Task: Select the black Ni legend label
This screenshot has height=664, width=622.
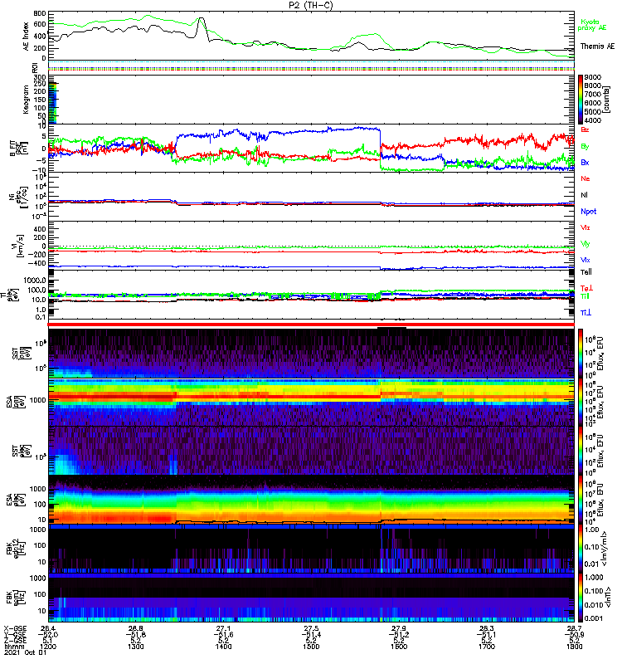Action: point(584,195)
